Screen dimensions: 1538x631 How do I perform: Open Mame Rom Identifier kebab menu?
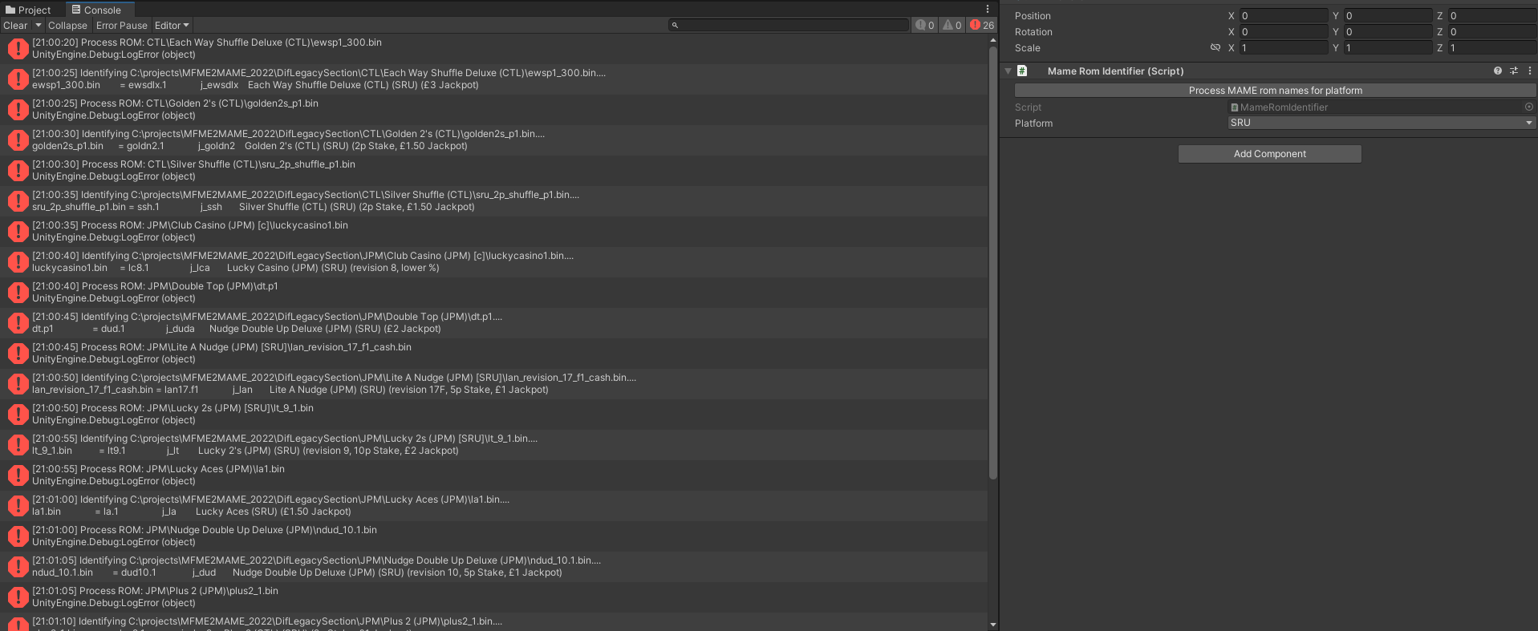point(1530,71)
